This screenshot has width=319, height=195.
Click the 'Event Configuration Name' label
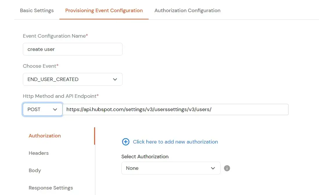(55, 36)
